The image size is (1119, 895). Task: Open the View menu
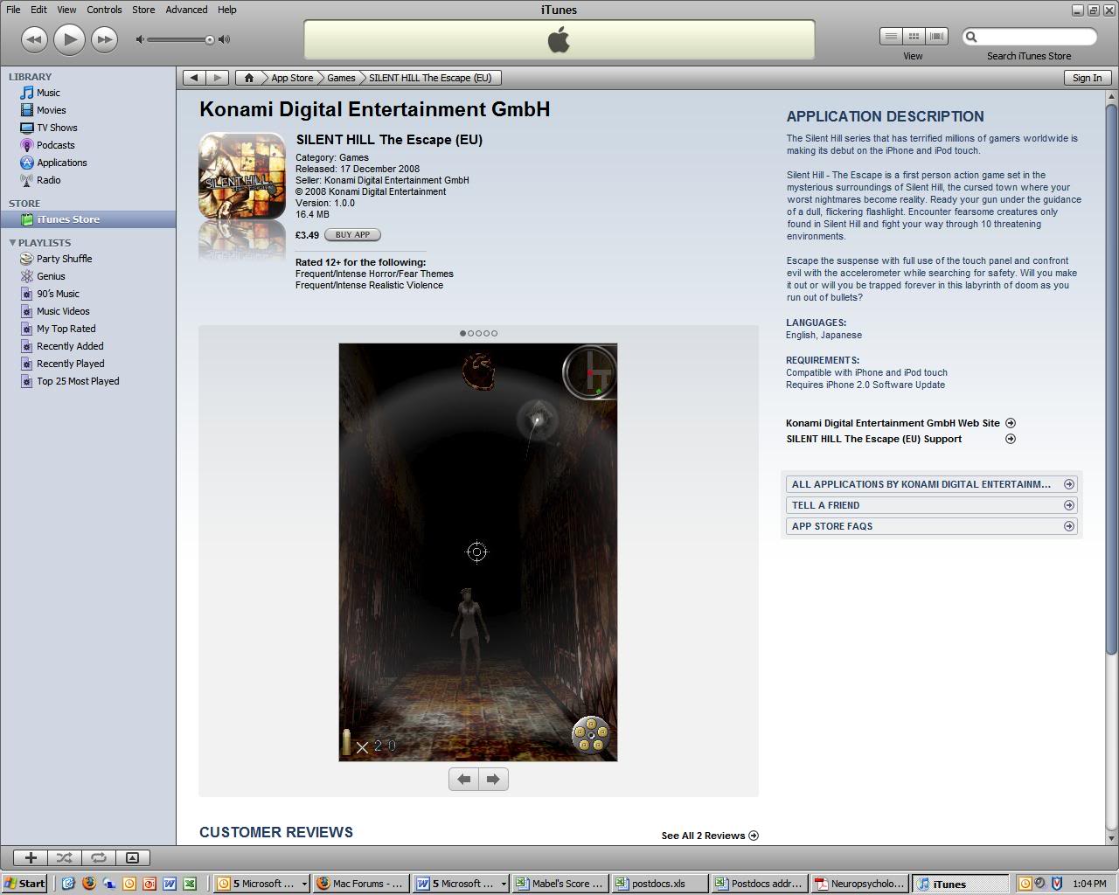66,10
